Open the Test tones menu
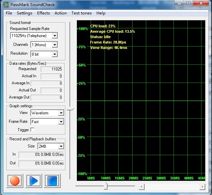This screenshot has height=195, width=212. 81,13
